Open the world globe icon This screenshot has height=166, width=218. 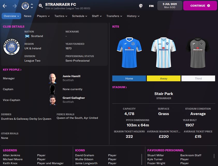coord(141,6)
